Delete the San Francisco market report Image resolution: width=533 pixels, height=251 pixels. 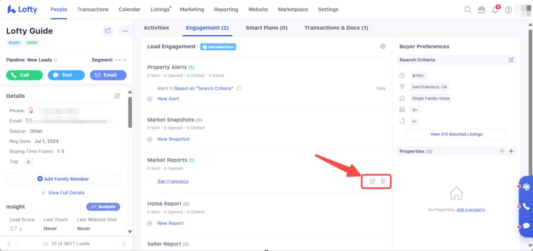(x=383, y=181)
